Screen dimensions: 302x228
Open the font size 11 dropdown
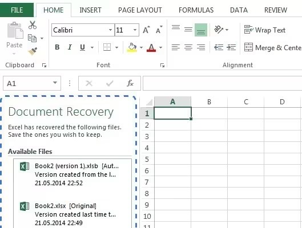pyautogui.click(x=135, y=30)
